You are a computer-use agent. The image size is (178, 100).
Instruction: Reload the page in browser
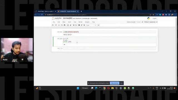[x=42, y=15]
